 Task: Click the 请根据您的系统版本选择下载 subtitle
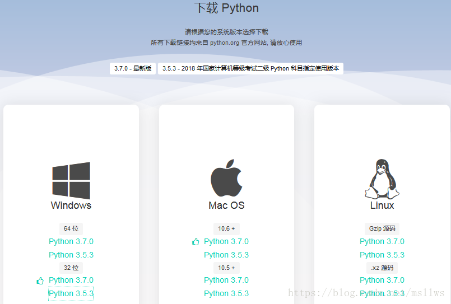[226, 32]
